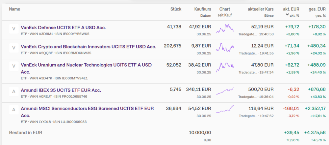Click Tradegate exchange label for IBEX row
The height and width of the screenshot is (145, 329).
248,97
